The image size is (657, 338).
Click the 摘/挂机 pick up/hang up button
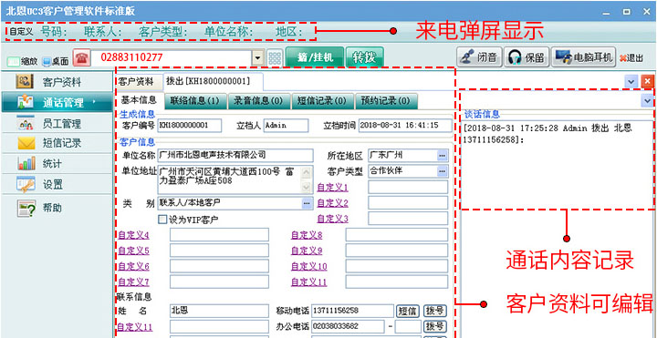(x=314, y=57)
